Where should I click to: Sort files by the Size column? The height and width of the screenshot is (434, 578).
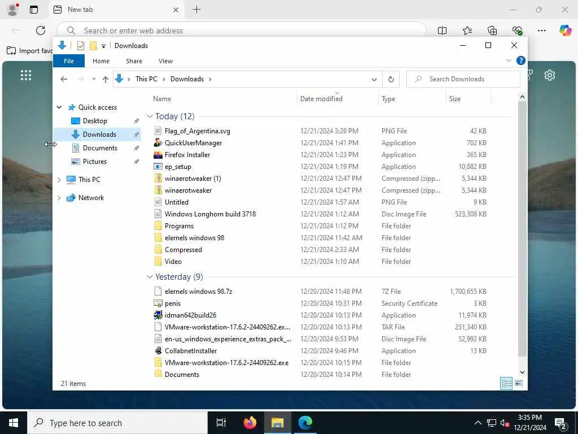coord(455,99)
